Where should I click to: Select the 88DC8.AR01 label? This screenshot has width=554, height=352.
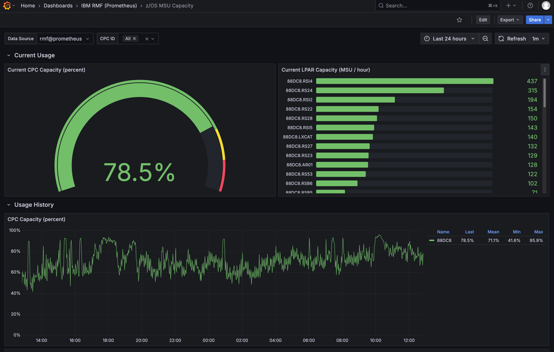click(x=300, y=165)
